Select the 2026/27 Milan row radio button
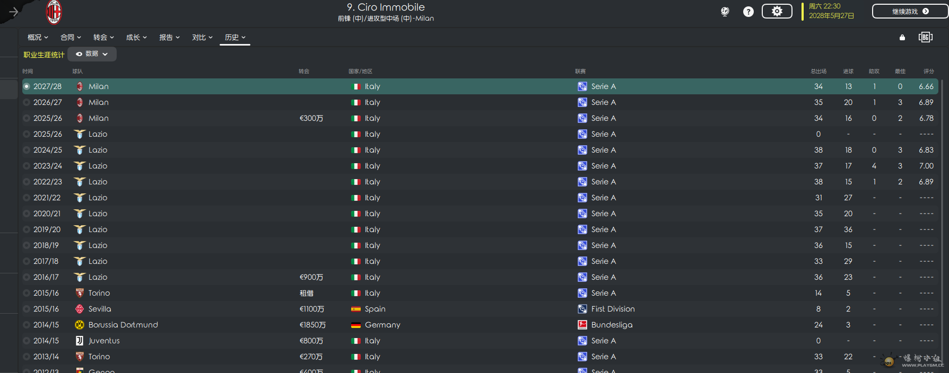The width and height of the screenshot is (949, 373). (27, 102)
